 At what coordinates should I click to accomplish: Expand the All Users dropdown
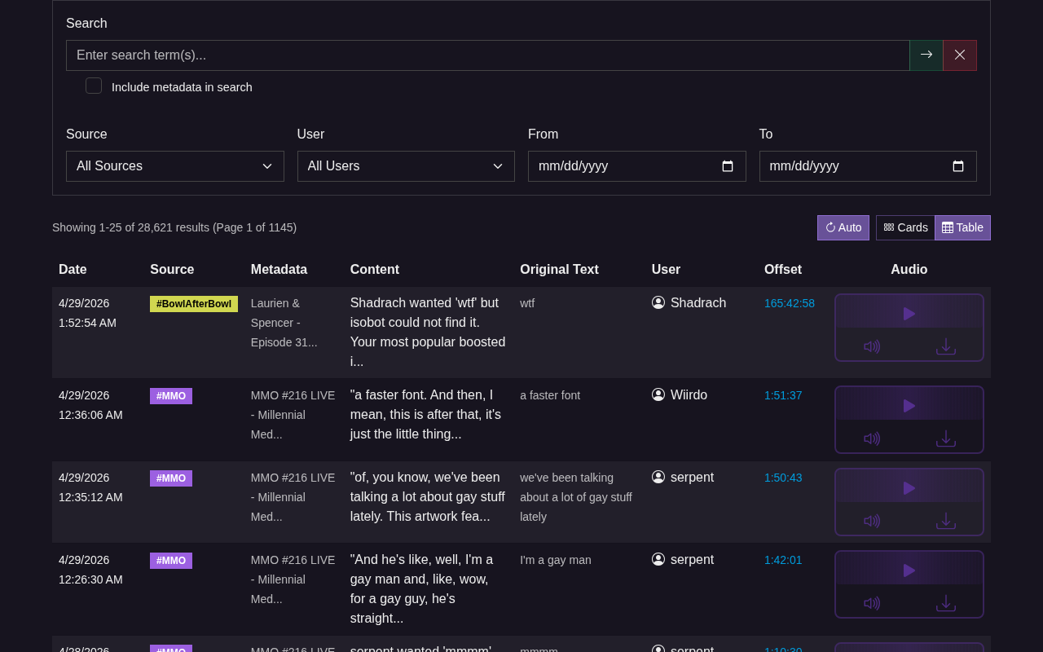[406, 166]
